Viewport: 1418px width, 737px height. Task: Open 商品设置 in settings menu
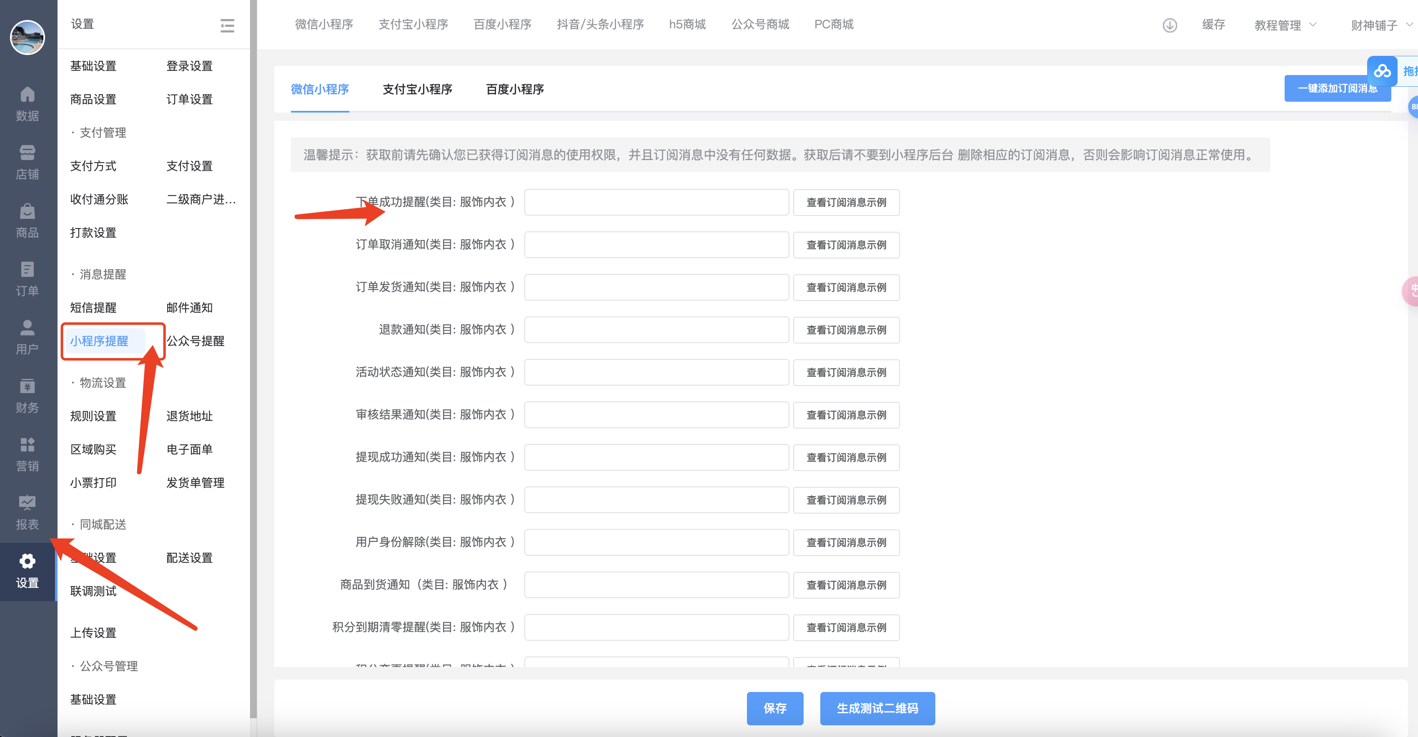(93, 100)
